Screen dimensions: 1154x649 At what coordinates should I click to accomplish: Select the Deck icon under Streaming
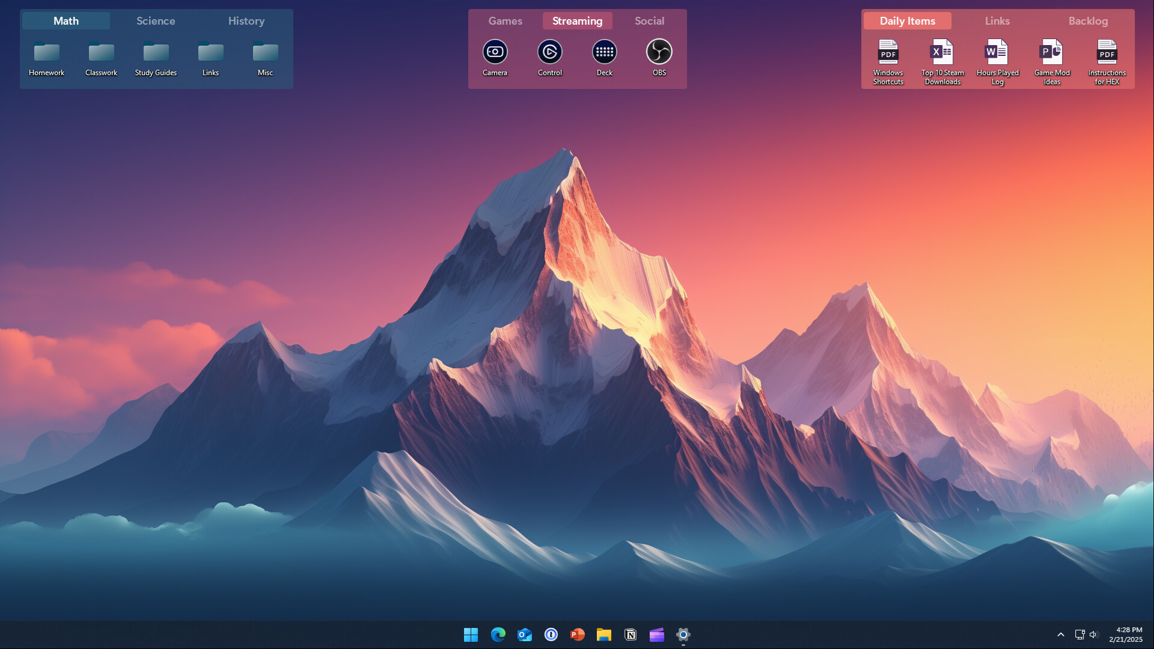[x=604, y=52]
